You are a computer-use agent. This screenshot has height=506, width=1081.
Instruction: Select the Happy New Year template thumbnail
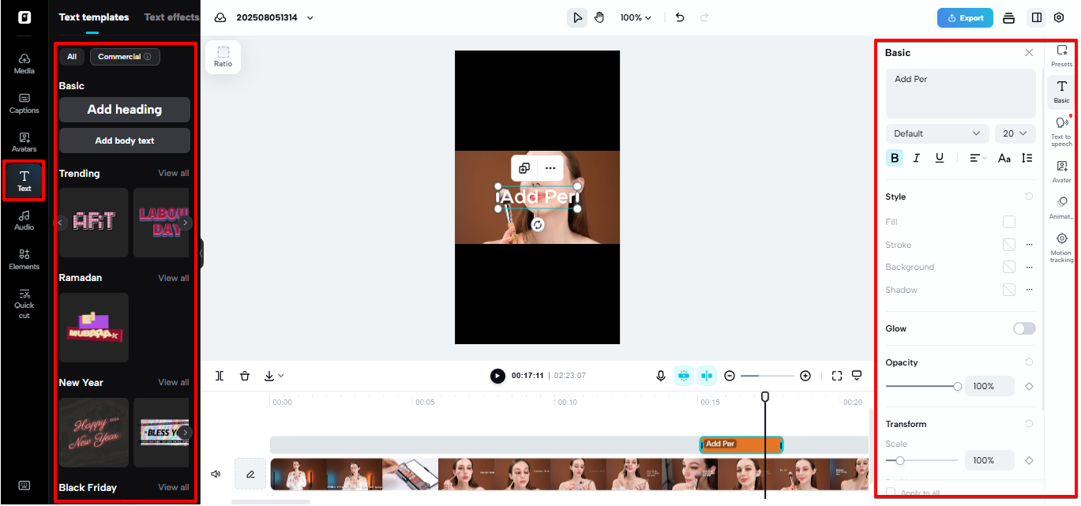pos(93,433)
